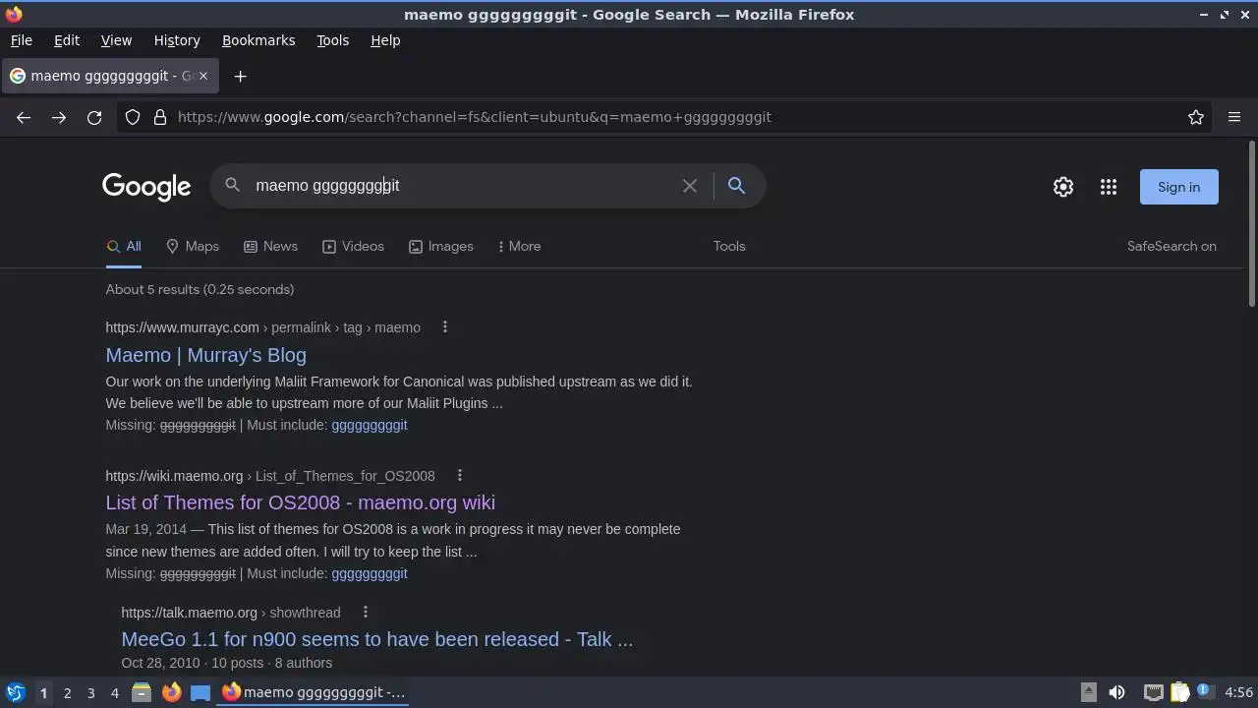Click the 4:56 clock in taskbar

[x=1238, y=692]
